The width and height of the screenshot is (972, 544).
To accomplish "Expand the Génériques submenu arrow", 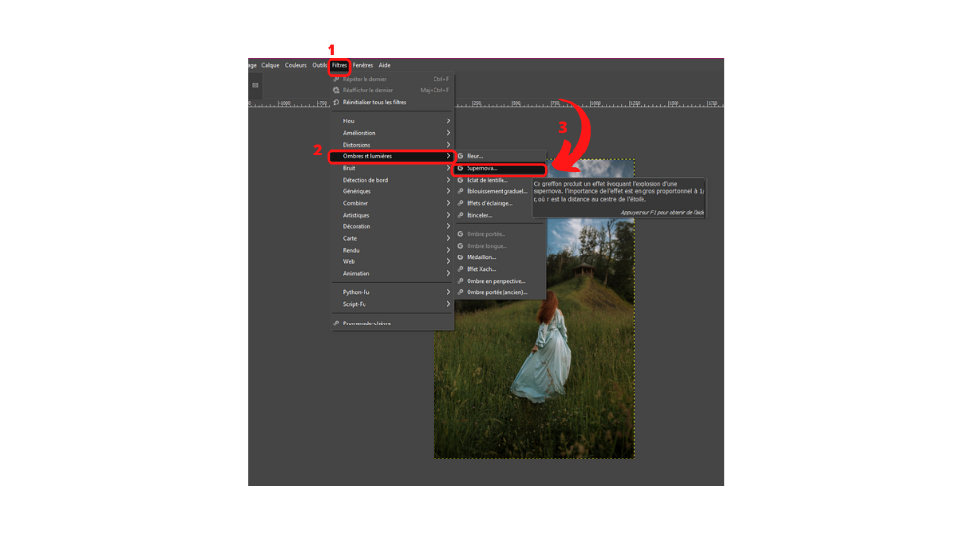I will coord(448,192).
